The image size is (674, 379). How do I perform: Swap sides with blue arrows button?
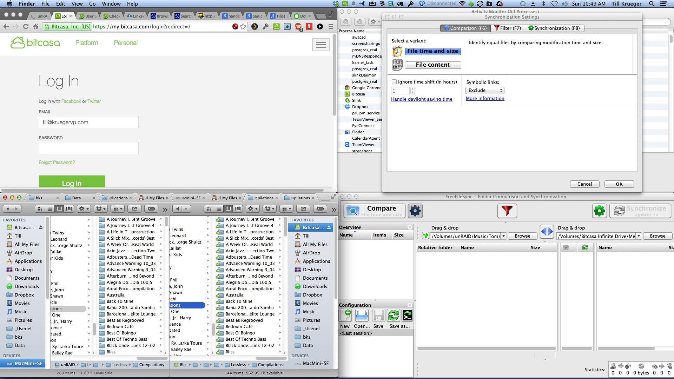pos(547,232)
